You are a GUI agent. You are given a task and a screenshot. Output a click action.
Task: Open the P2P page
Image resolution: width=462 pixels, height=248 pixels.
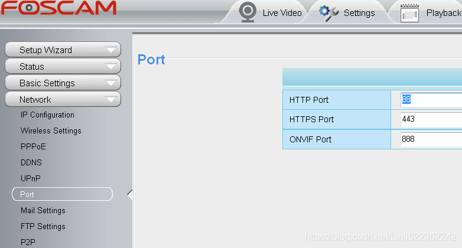coord(28,243)
